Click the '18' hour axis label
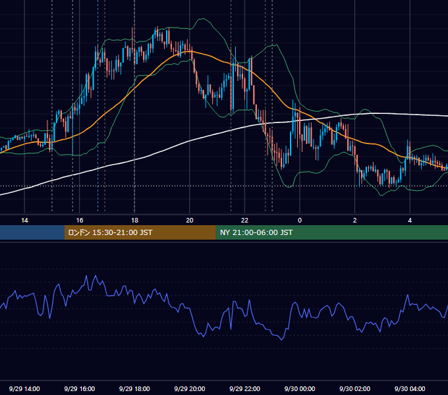The image size is (448, 395). click(134, 221)
